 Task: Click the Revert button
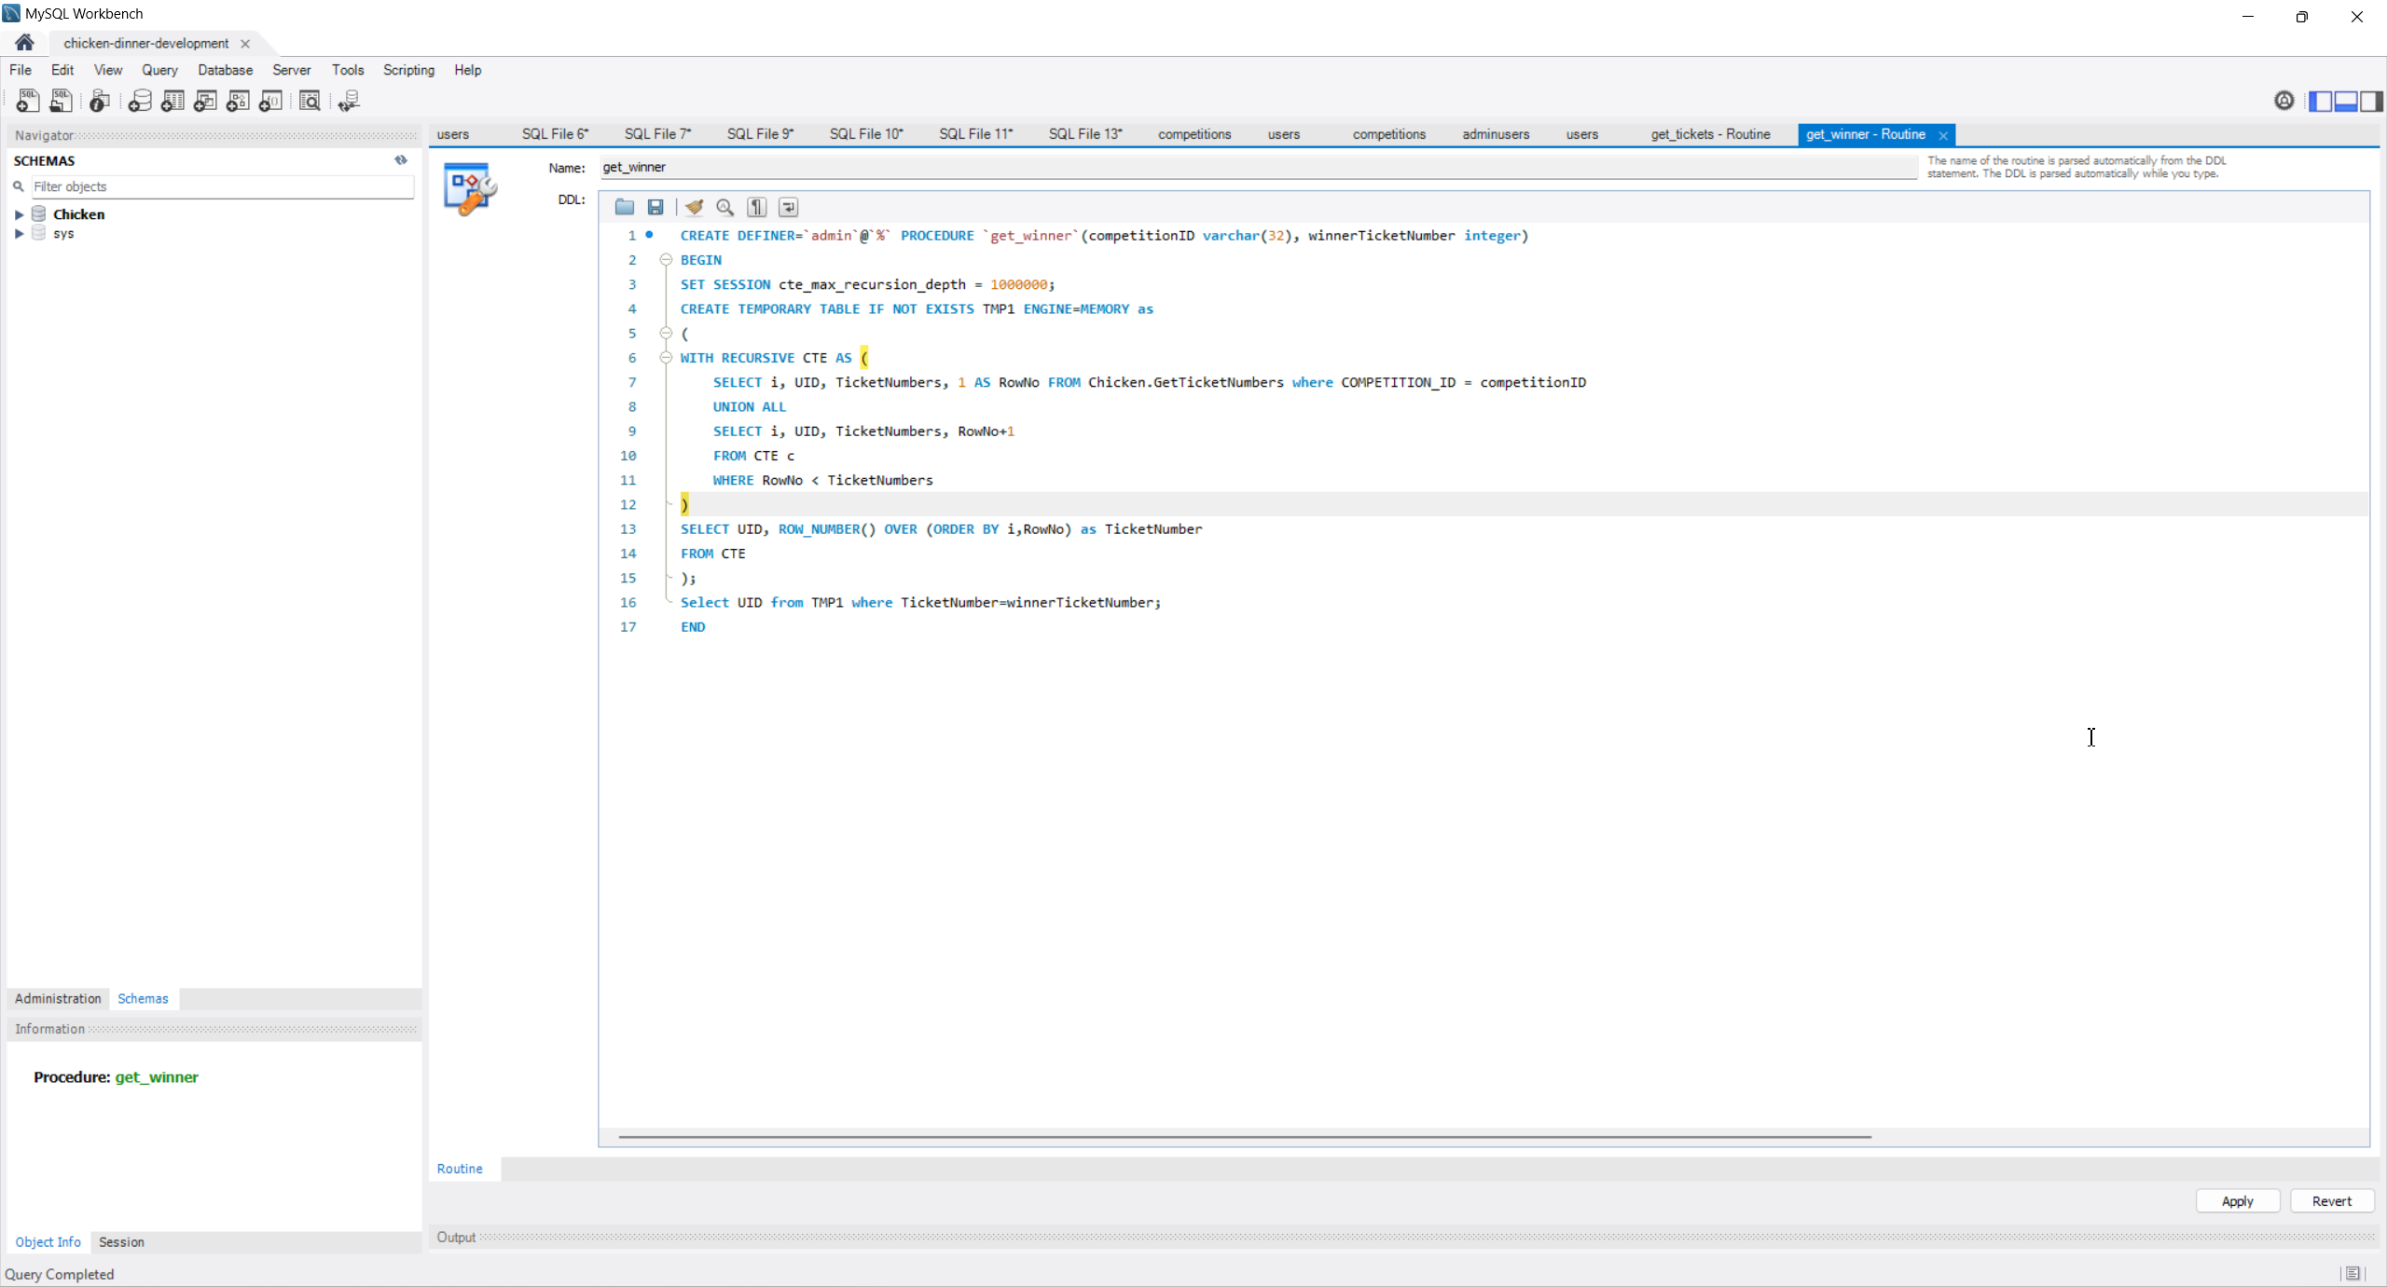(x=2331, y=1201)
